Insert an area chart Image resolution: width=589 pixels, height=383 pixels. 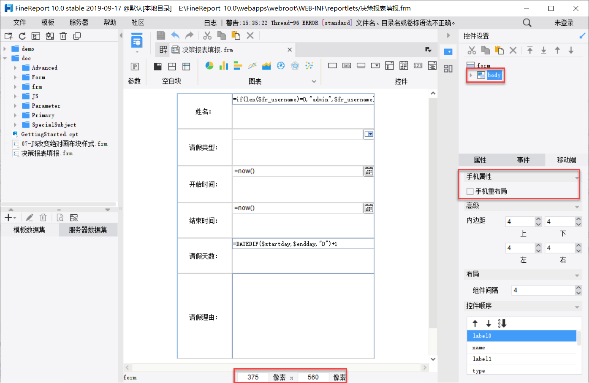[266, 65]
